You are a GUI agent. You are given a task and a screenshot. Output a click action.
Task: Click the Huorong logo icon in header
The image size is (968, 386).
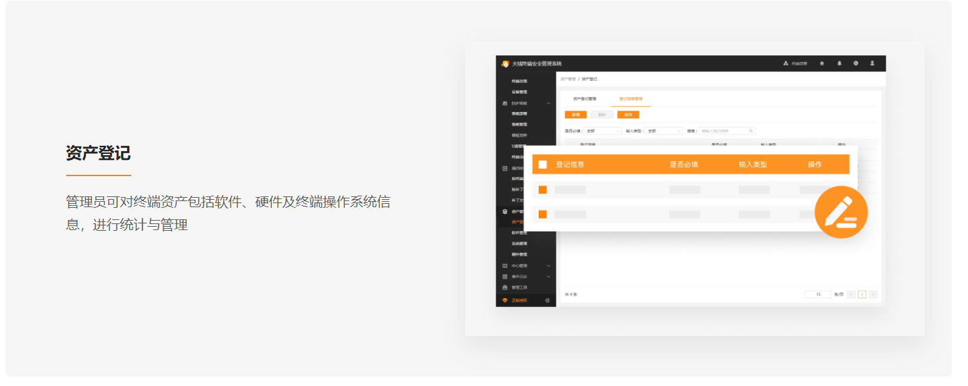click(504, 63)
